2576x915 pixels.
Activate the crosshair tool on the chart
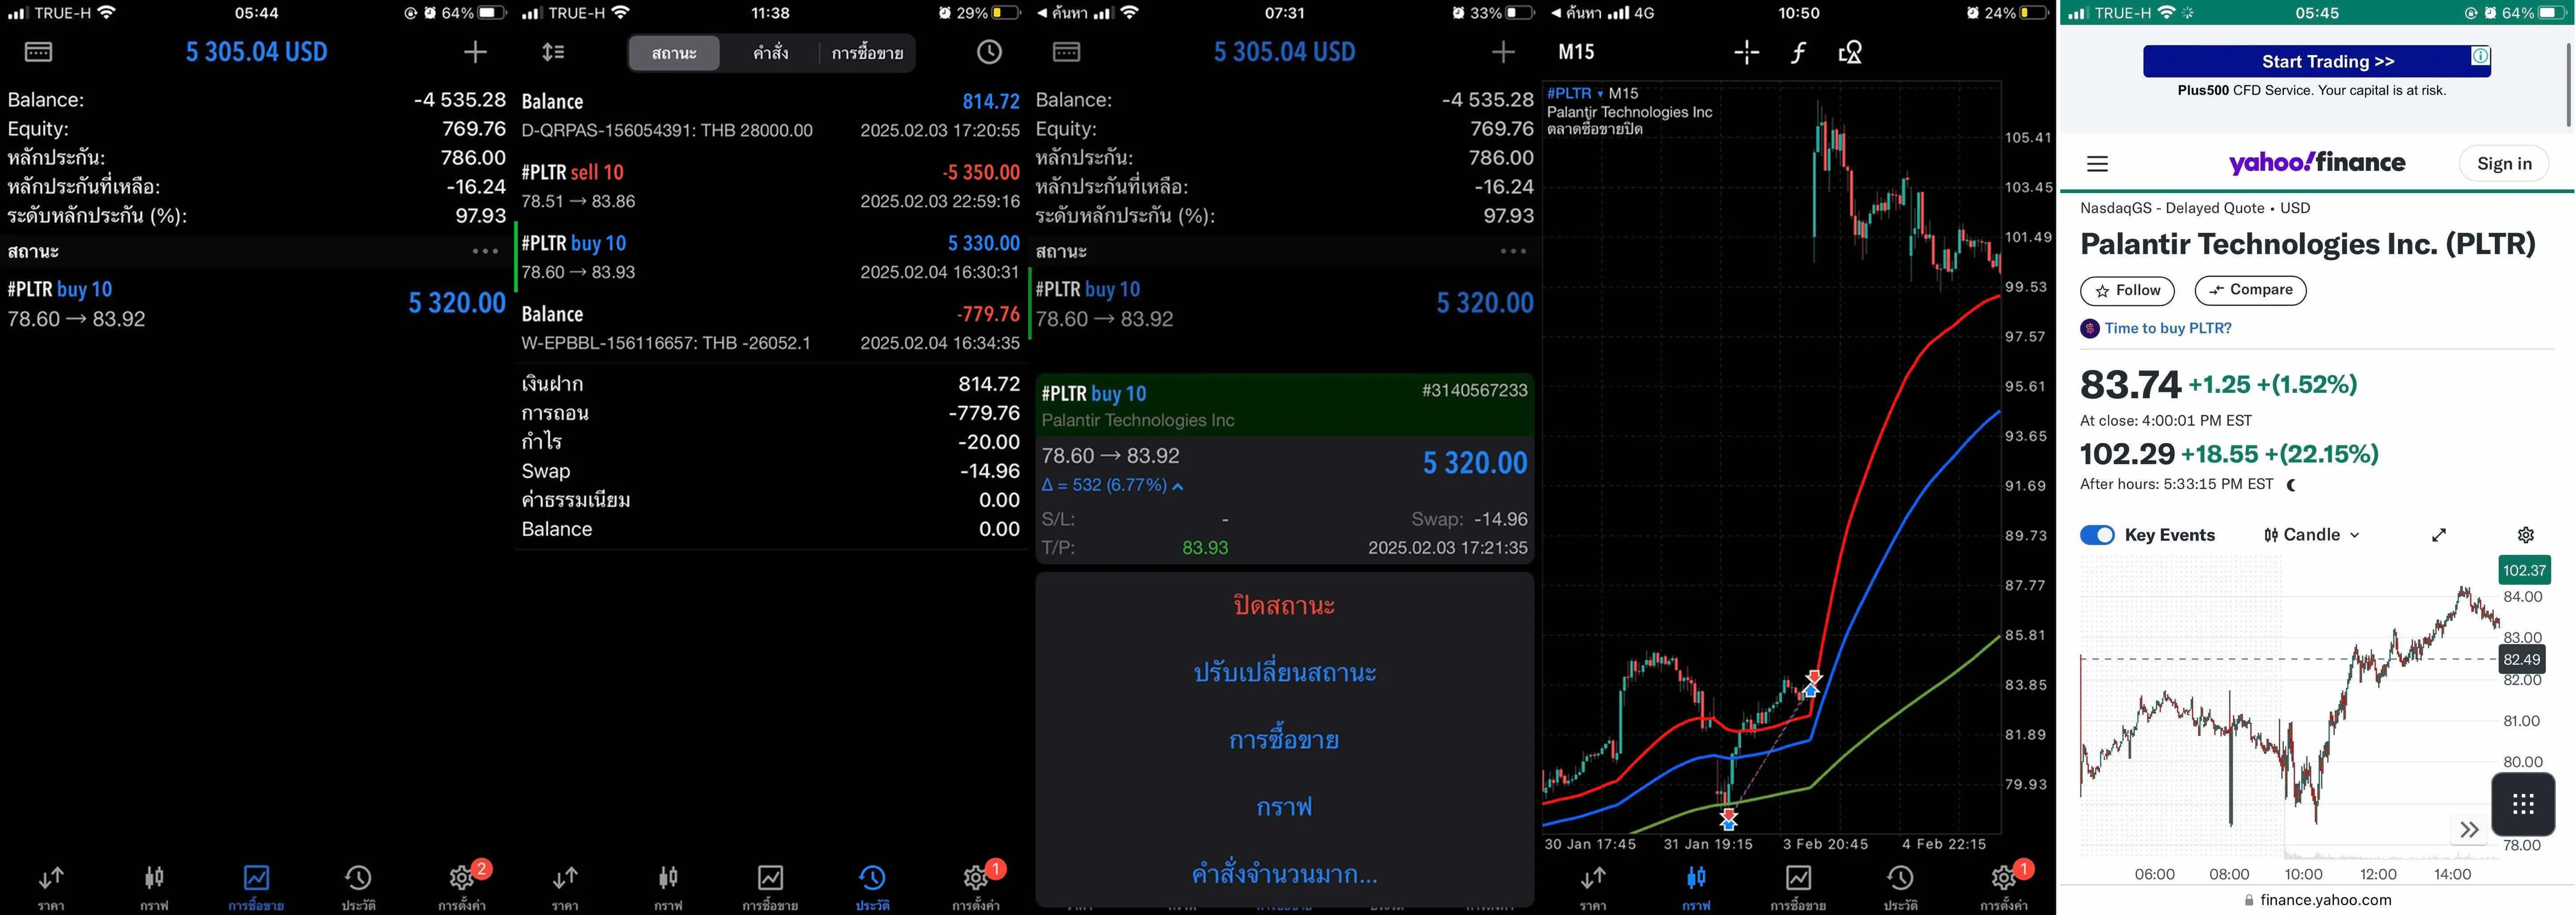coord(1746,52)
